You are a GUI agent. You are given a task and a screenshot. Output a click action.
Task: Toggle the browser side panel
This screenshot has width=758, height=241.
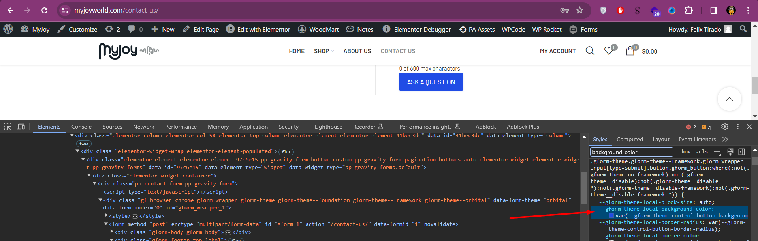point(714,10)
